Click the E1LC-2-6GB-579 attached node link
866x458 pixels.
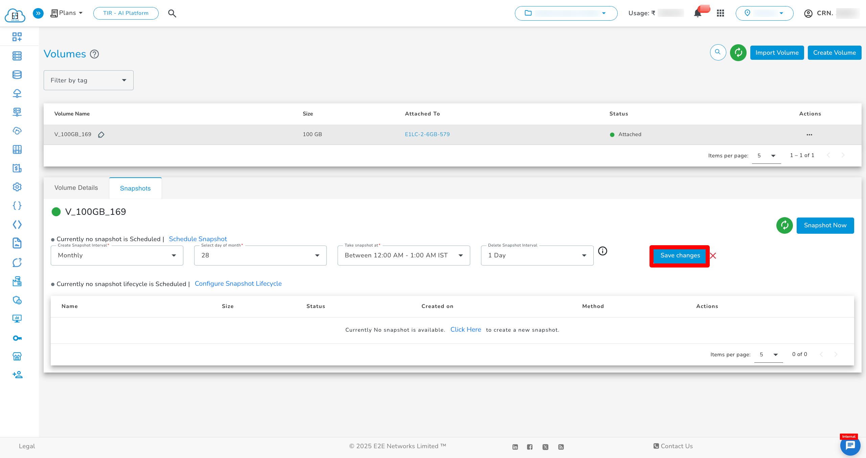pyautogui.click(x=427, y=134)
